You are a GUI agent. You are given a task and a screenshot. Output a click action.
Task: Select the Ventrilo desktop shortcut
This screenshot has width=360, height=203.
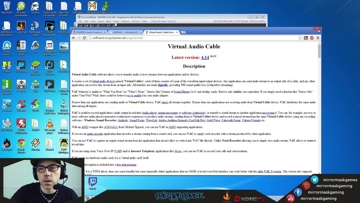[x=35, y=8]
